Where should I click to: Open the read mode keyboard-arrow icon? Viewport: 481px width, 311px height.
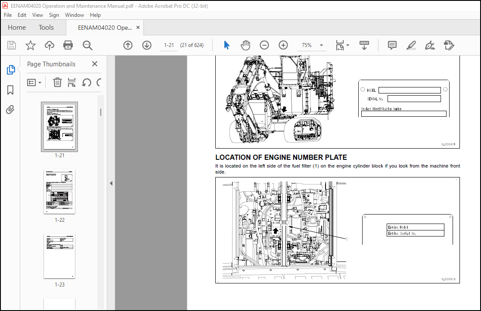[364, 45]
